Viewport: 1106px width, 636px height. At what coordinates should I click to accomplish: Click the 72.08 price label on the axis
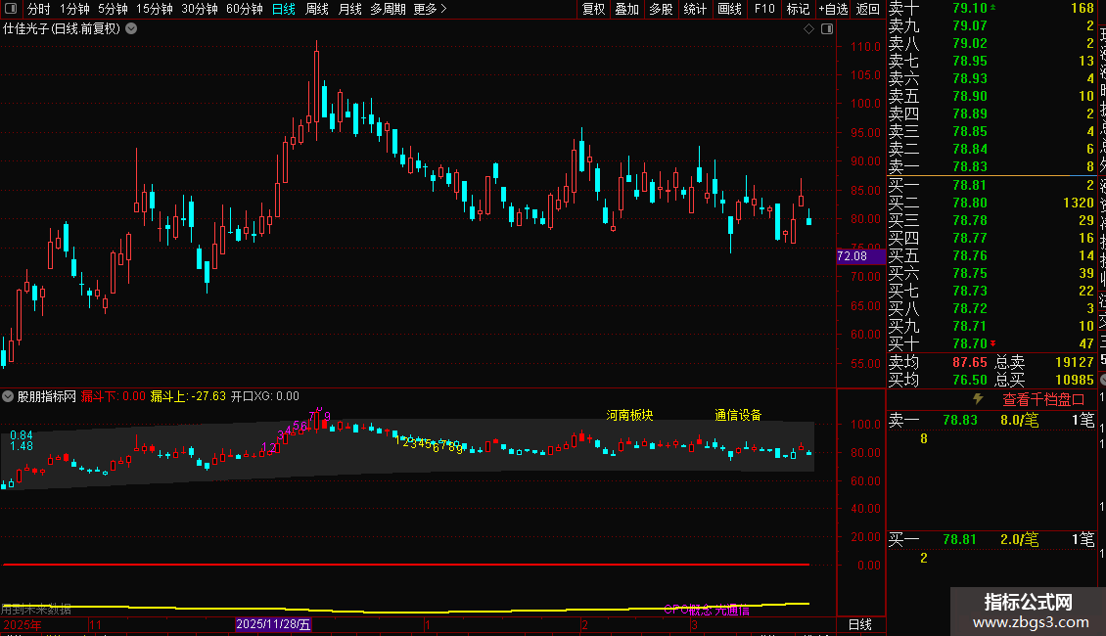click(x=853, y=256)
